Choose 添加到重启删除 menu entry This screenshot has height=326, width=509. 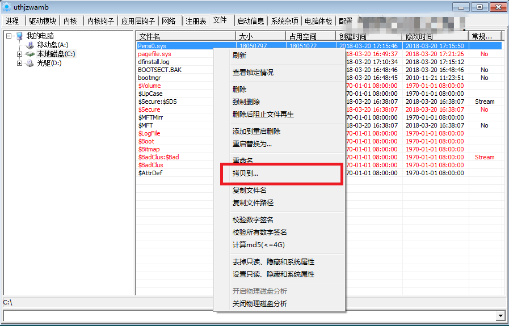click(279, 132)
